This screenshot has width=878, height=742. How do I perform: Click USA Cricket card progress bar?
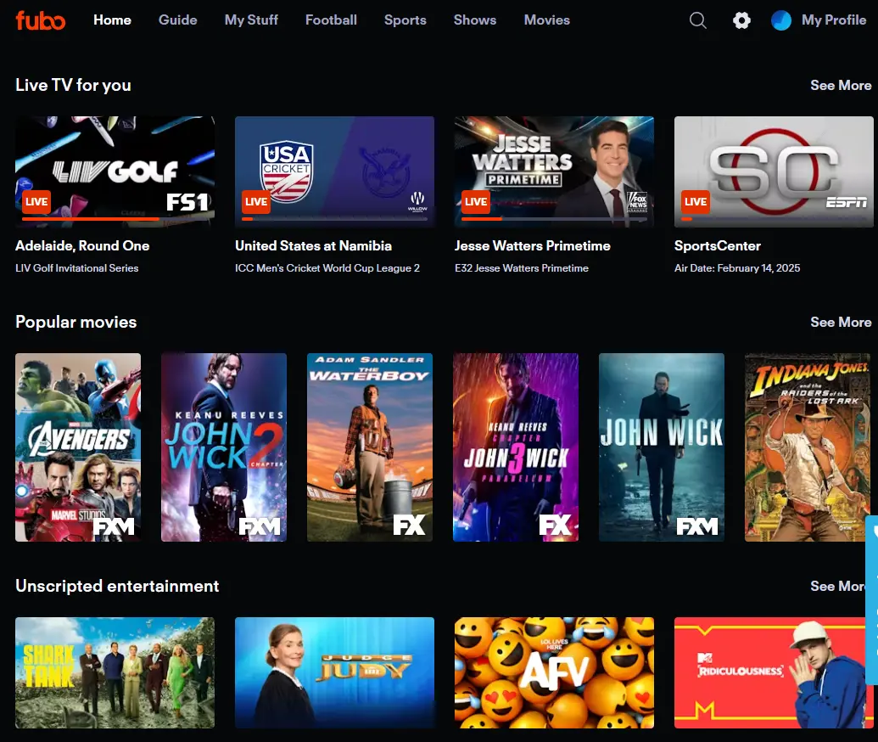pyautogui.click(x=334, y=218)
